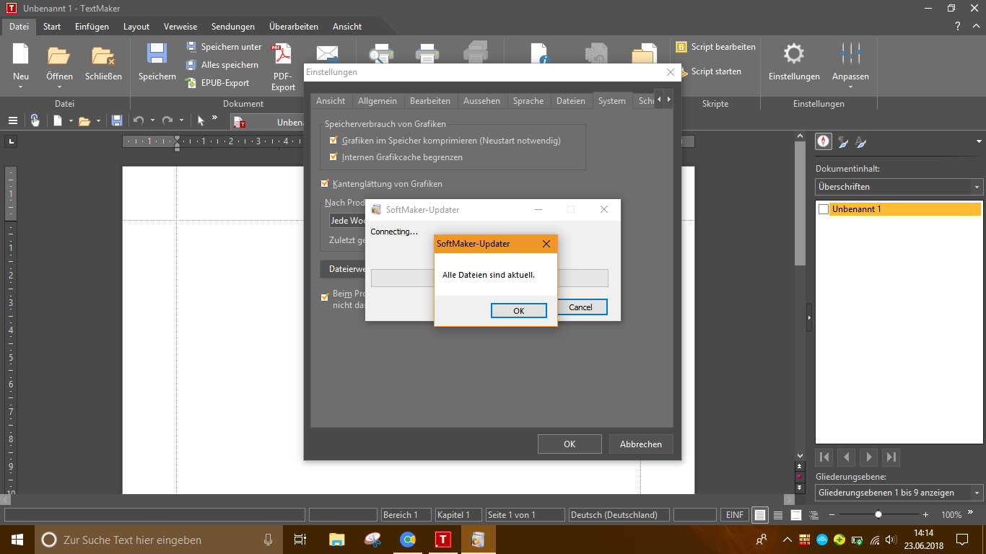Toggle Internen Grafikcache begrenzen checkbox

coord(333,157)
